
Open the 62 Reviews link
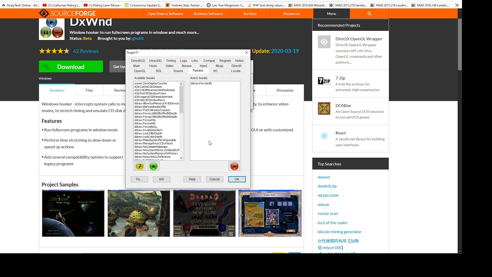click(86, 51)
